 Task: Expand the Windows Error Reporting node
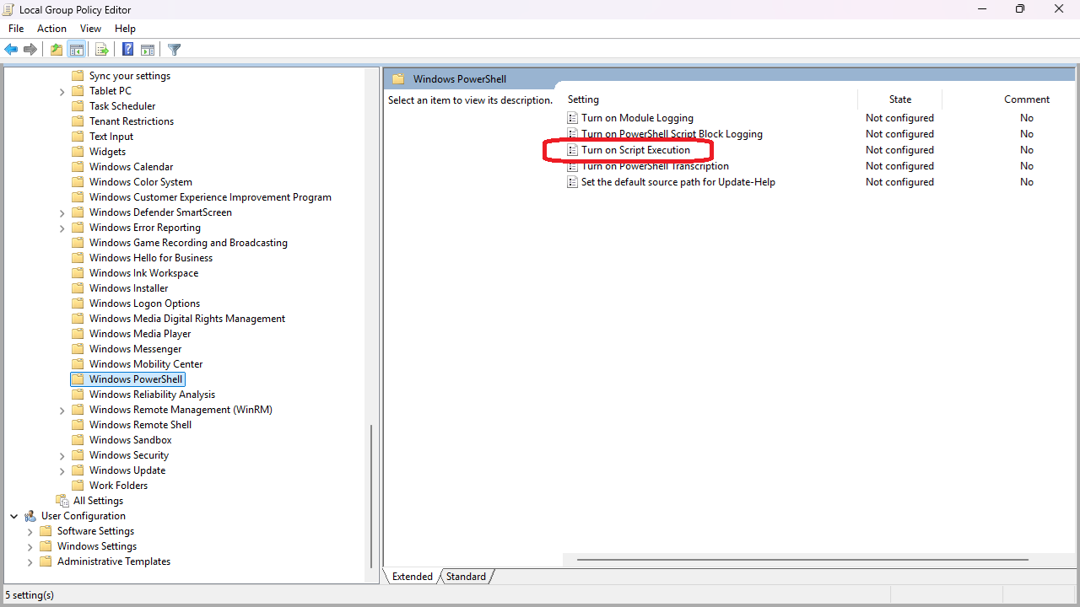point(62,228)
